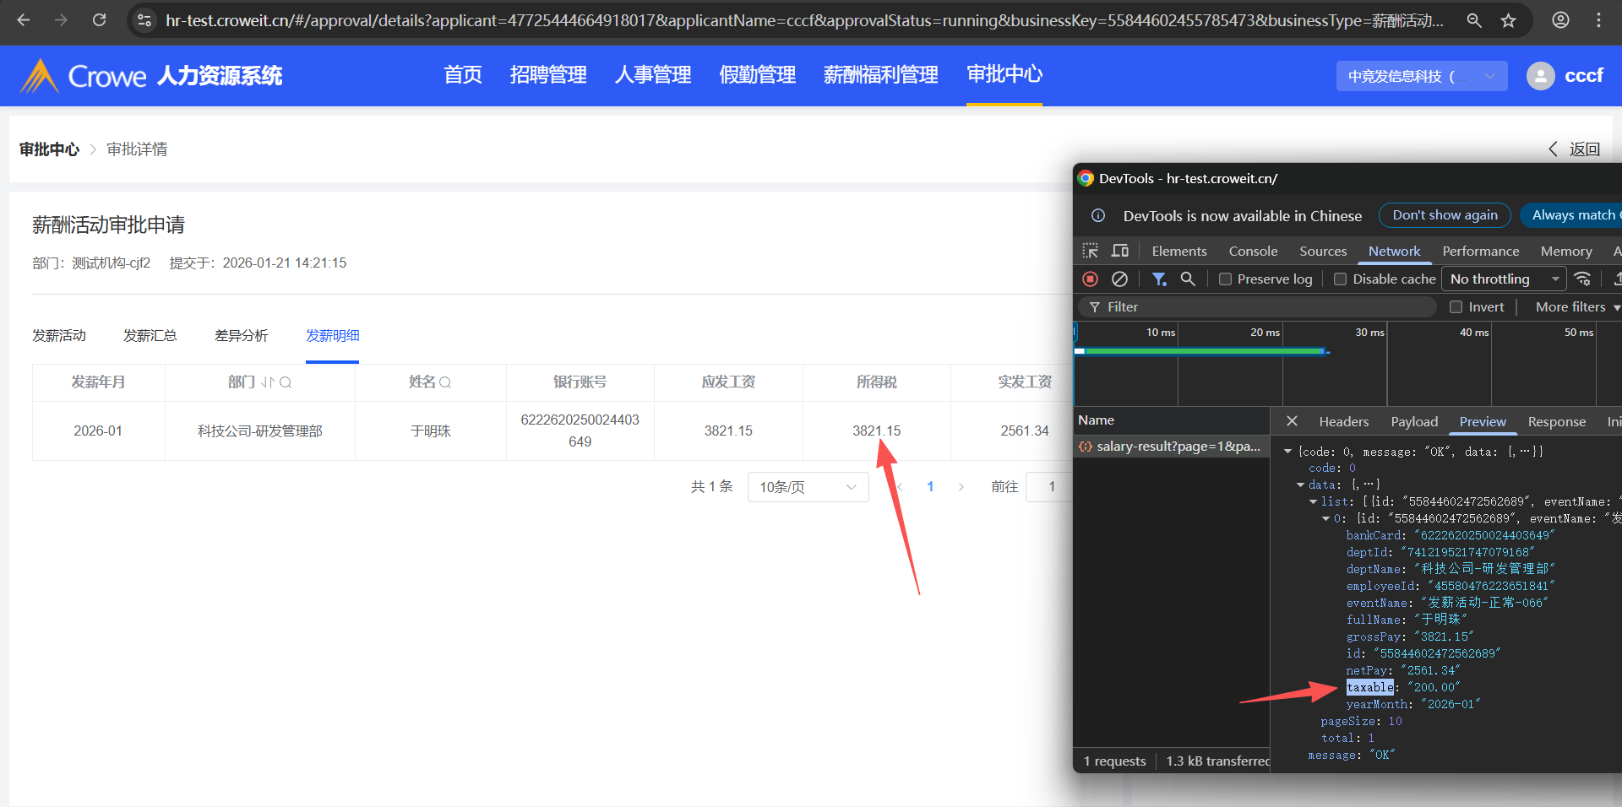Switch to the 差异分析 tab
Image resolution: width=1622 pixels, height=807 pixels.
click(241, 336)
